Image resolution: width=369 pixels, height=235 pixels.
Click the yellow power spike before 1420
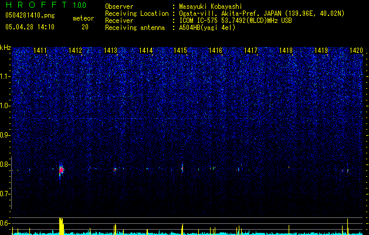coord(347,227)
